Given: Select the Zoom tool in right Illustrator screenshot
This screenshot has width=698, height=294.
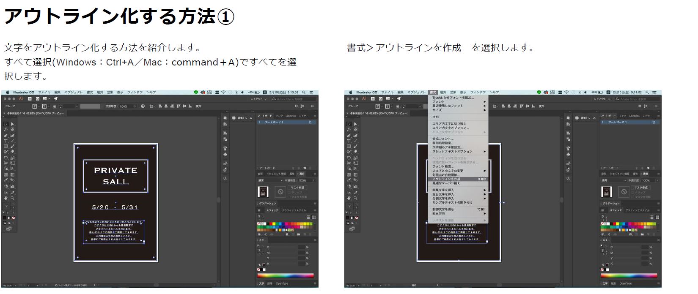Looking at the screenshot, I should pos(355,198).
